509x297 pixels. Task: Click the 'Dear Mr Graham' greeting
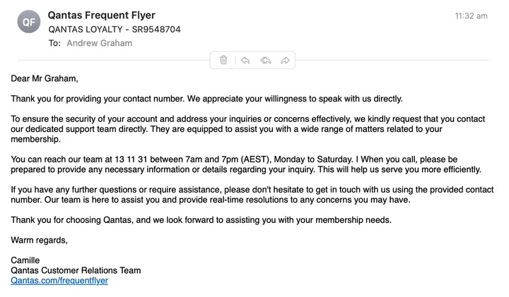[x=45, y=78]
